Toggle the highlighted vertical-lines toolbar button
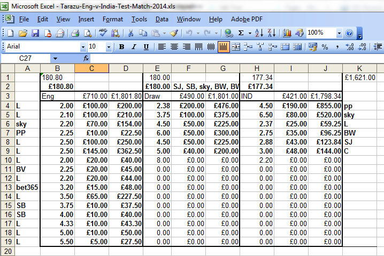Image resolution: width=384 pixels, height=256 pixels. click(224, 47)
